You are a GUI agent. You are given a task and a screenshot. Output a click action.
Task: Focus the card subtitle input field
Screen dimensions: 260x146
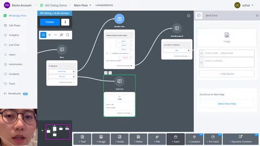(x=227, y=62)
